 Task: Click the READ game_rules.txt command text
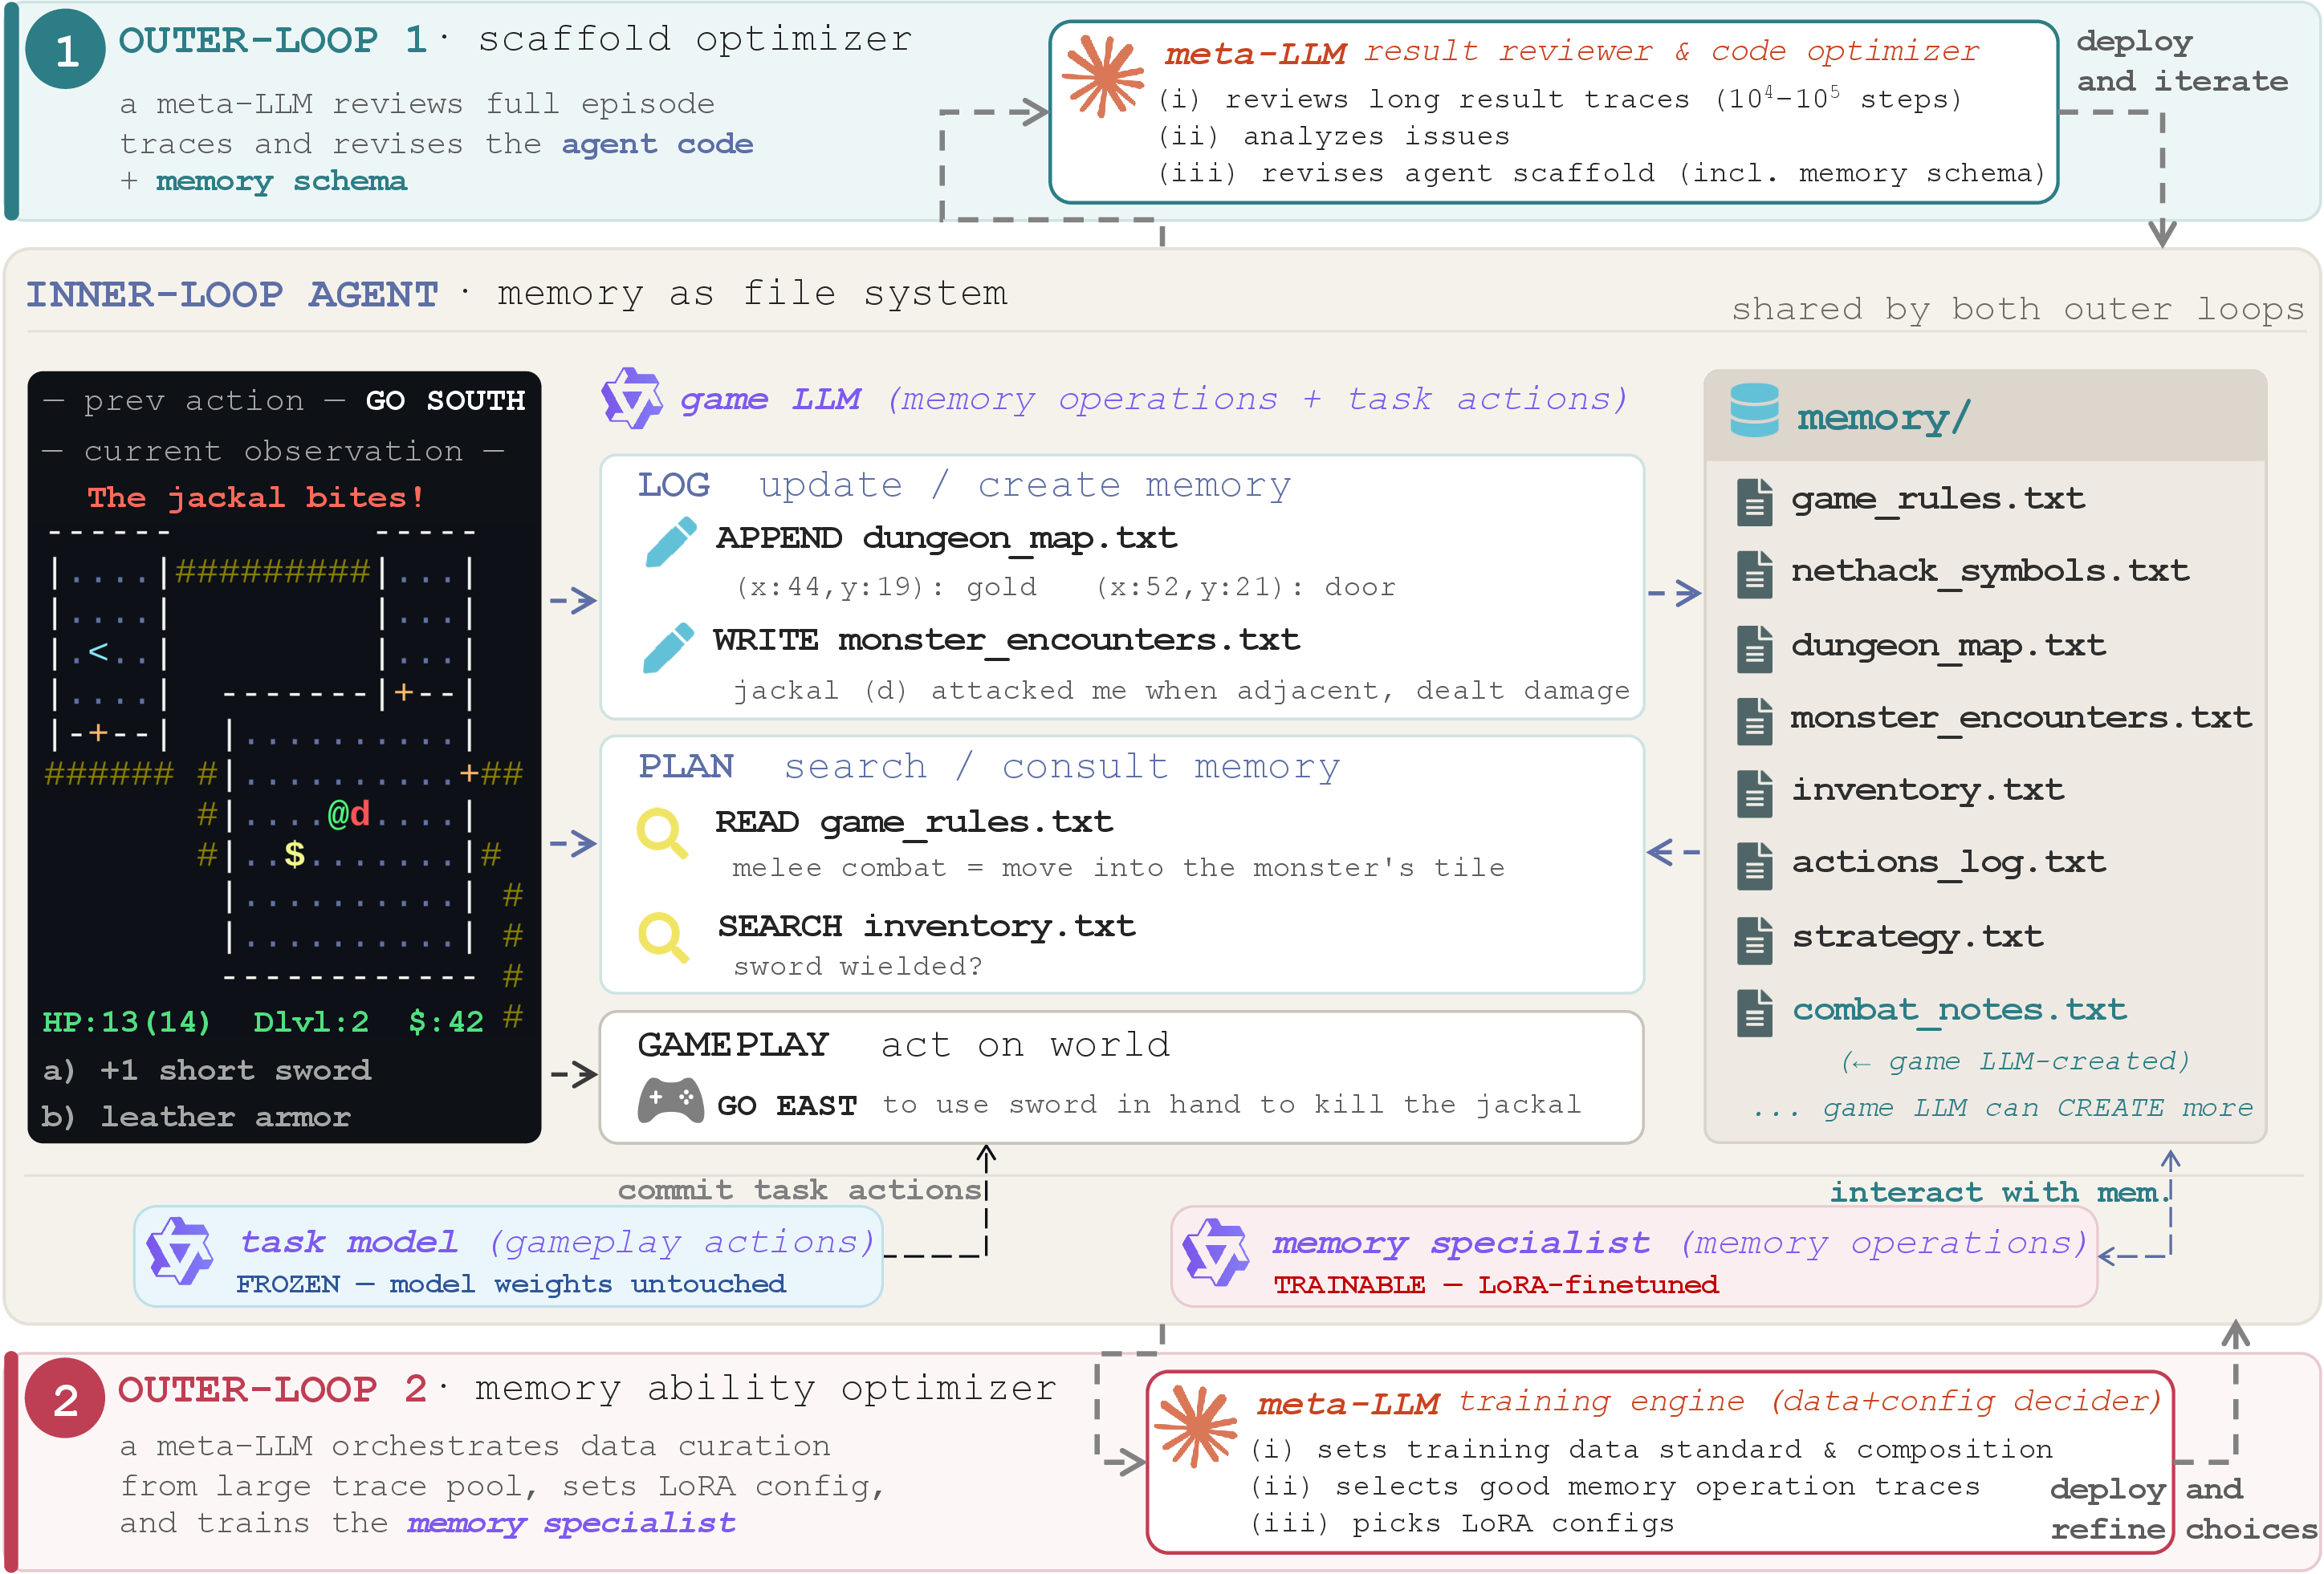coord(914,822)
